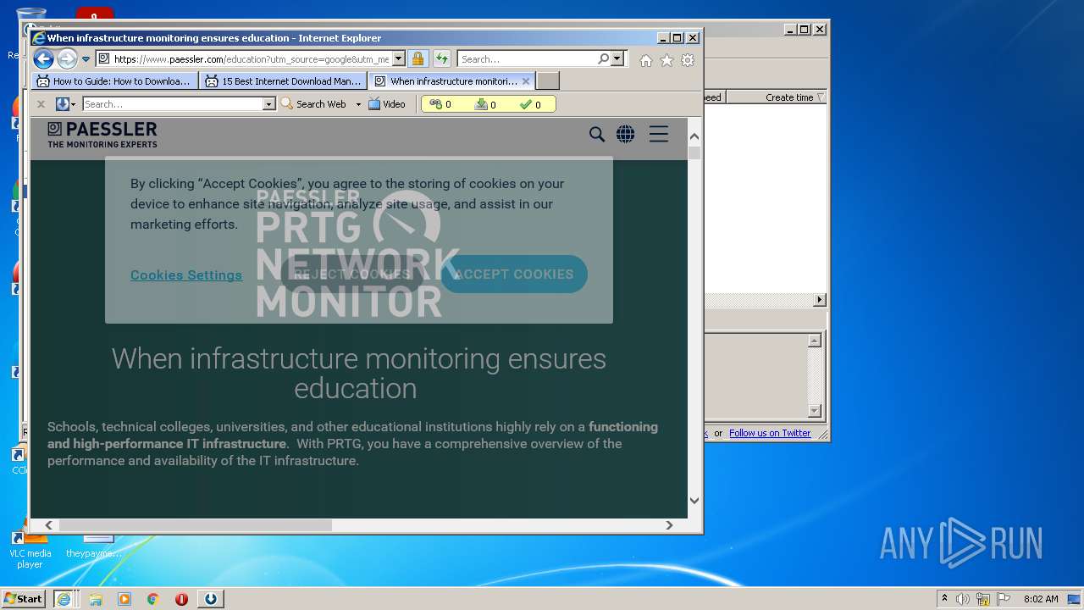Viewport: 1084px width, 610px height.
Task: Refresh the page with the green arrows icon
Action: [441, 59]
